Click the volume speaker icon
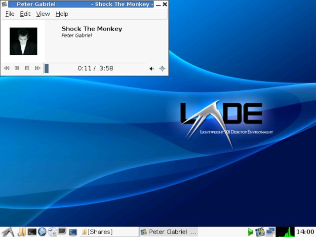This screenshot has width=316, height=237. [x=152, y=69]
